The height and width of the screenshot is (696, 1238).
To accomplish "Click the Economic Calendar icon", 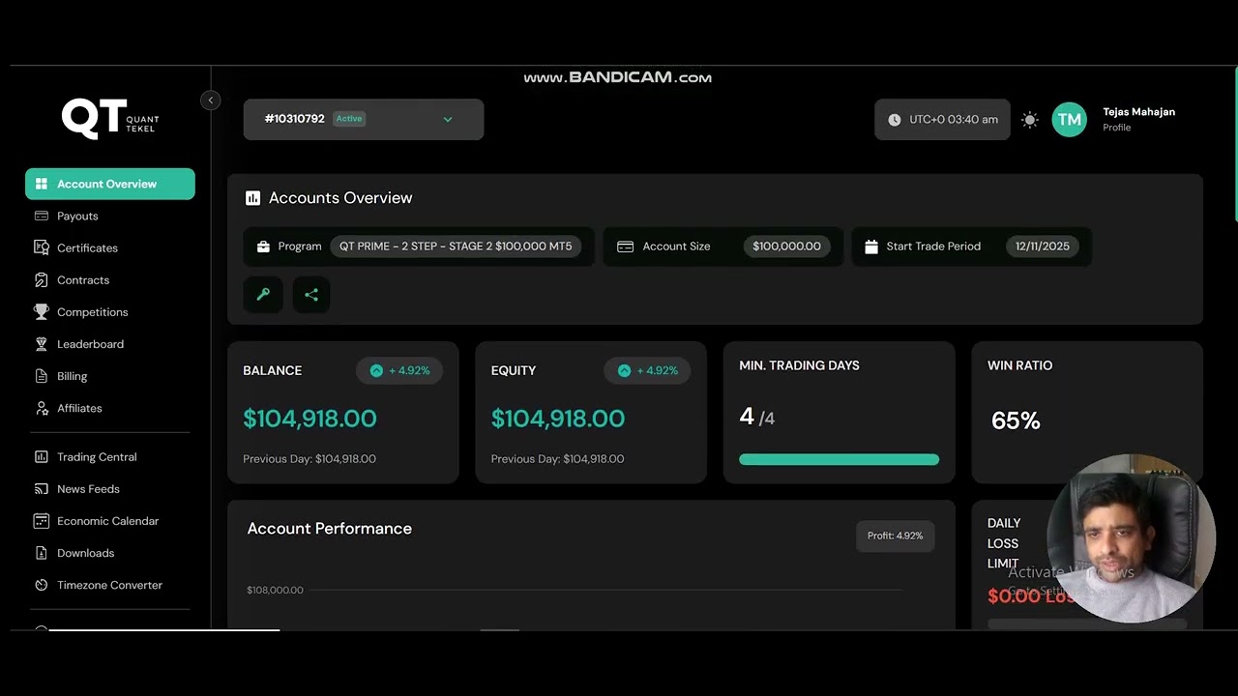I will 42,521.
